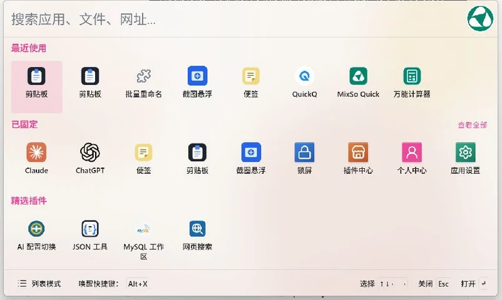Click the Esc close key hint
The image size is (502, 300).
point(443,284)
